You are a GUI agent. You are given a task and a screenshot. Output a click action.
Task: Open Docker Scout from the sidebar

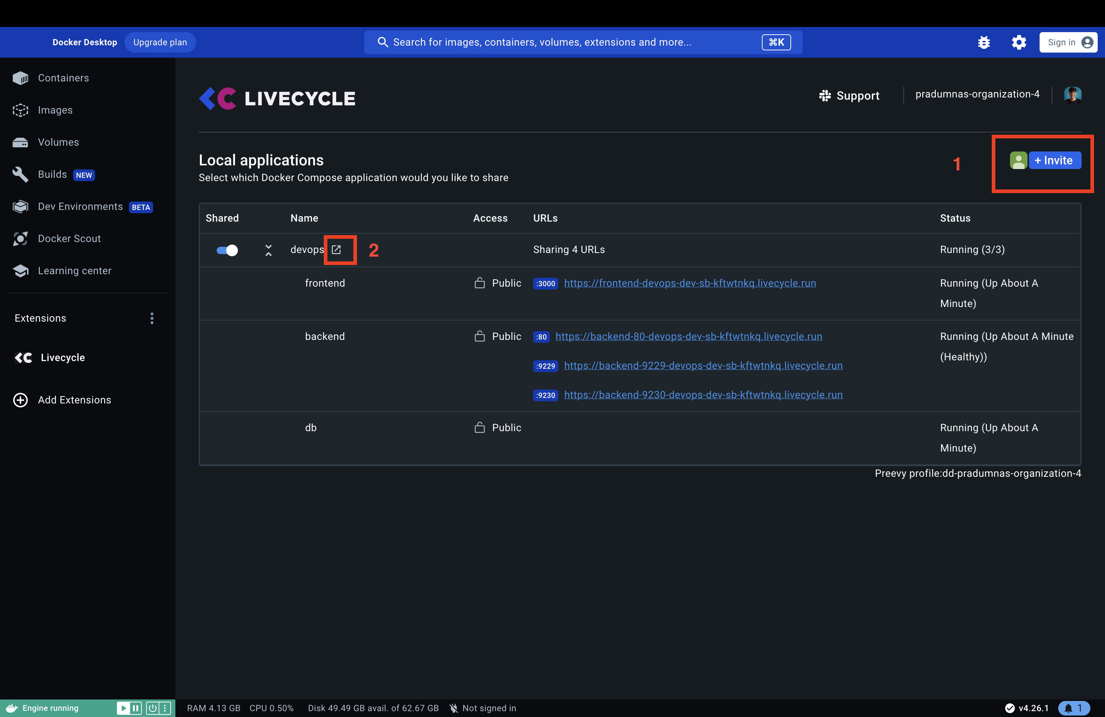click(69, 238)
